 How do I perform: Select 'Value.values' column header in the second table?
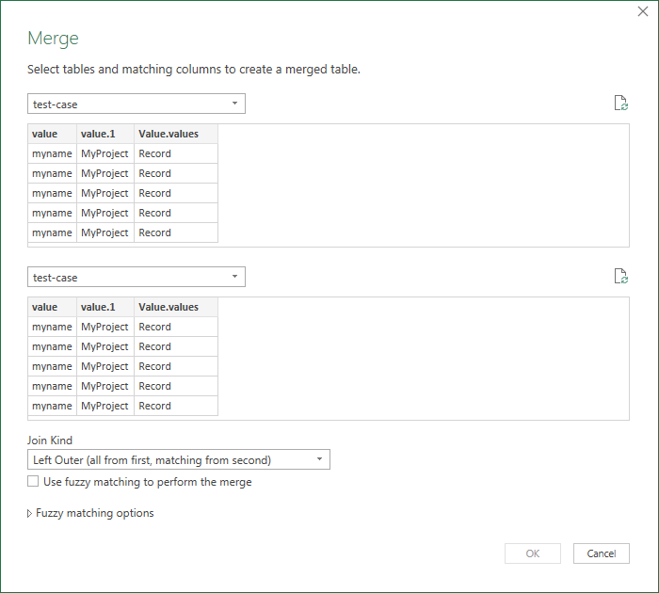click(x=176, y=307)
